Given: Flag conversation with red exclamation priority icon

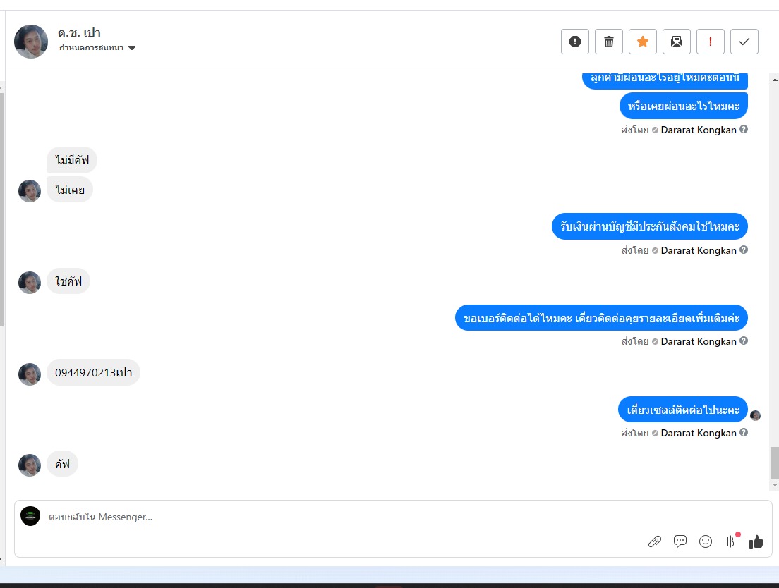Looking at the screenshot, I should (710, 42).
